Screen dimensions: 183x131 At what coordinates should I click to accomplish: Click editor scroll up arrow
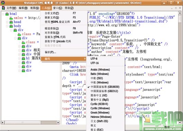click(x=180, y=13)
